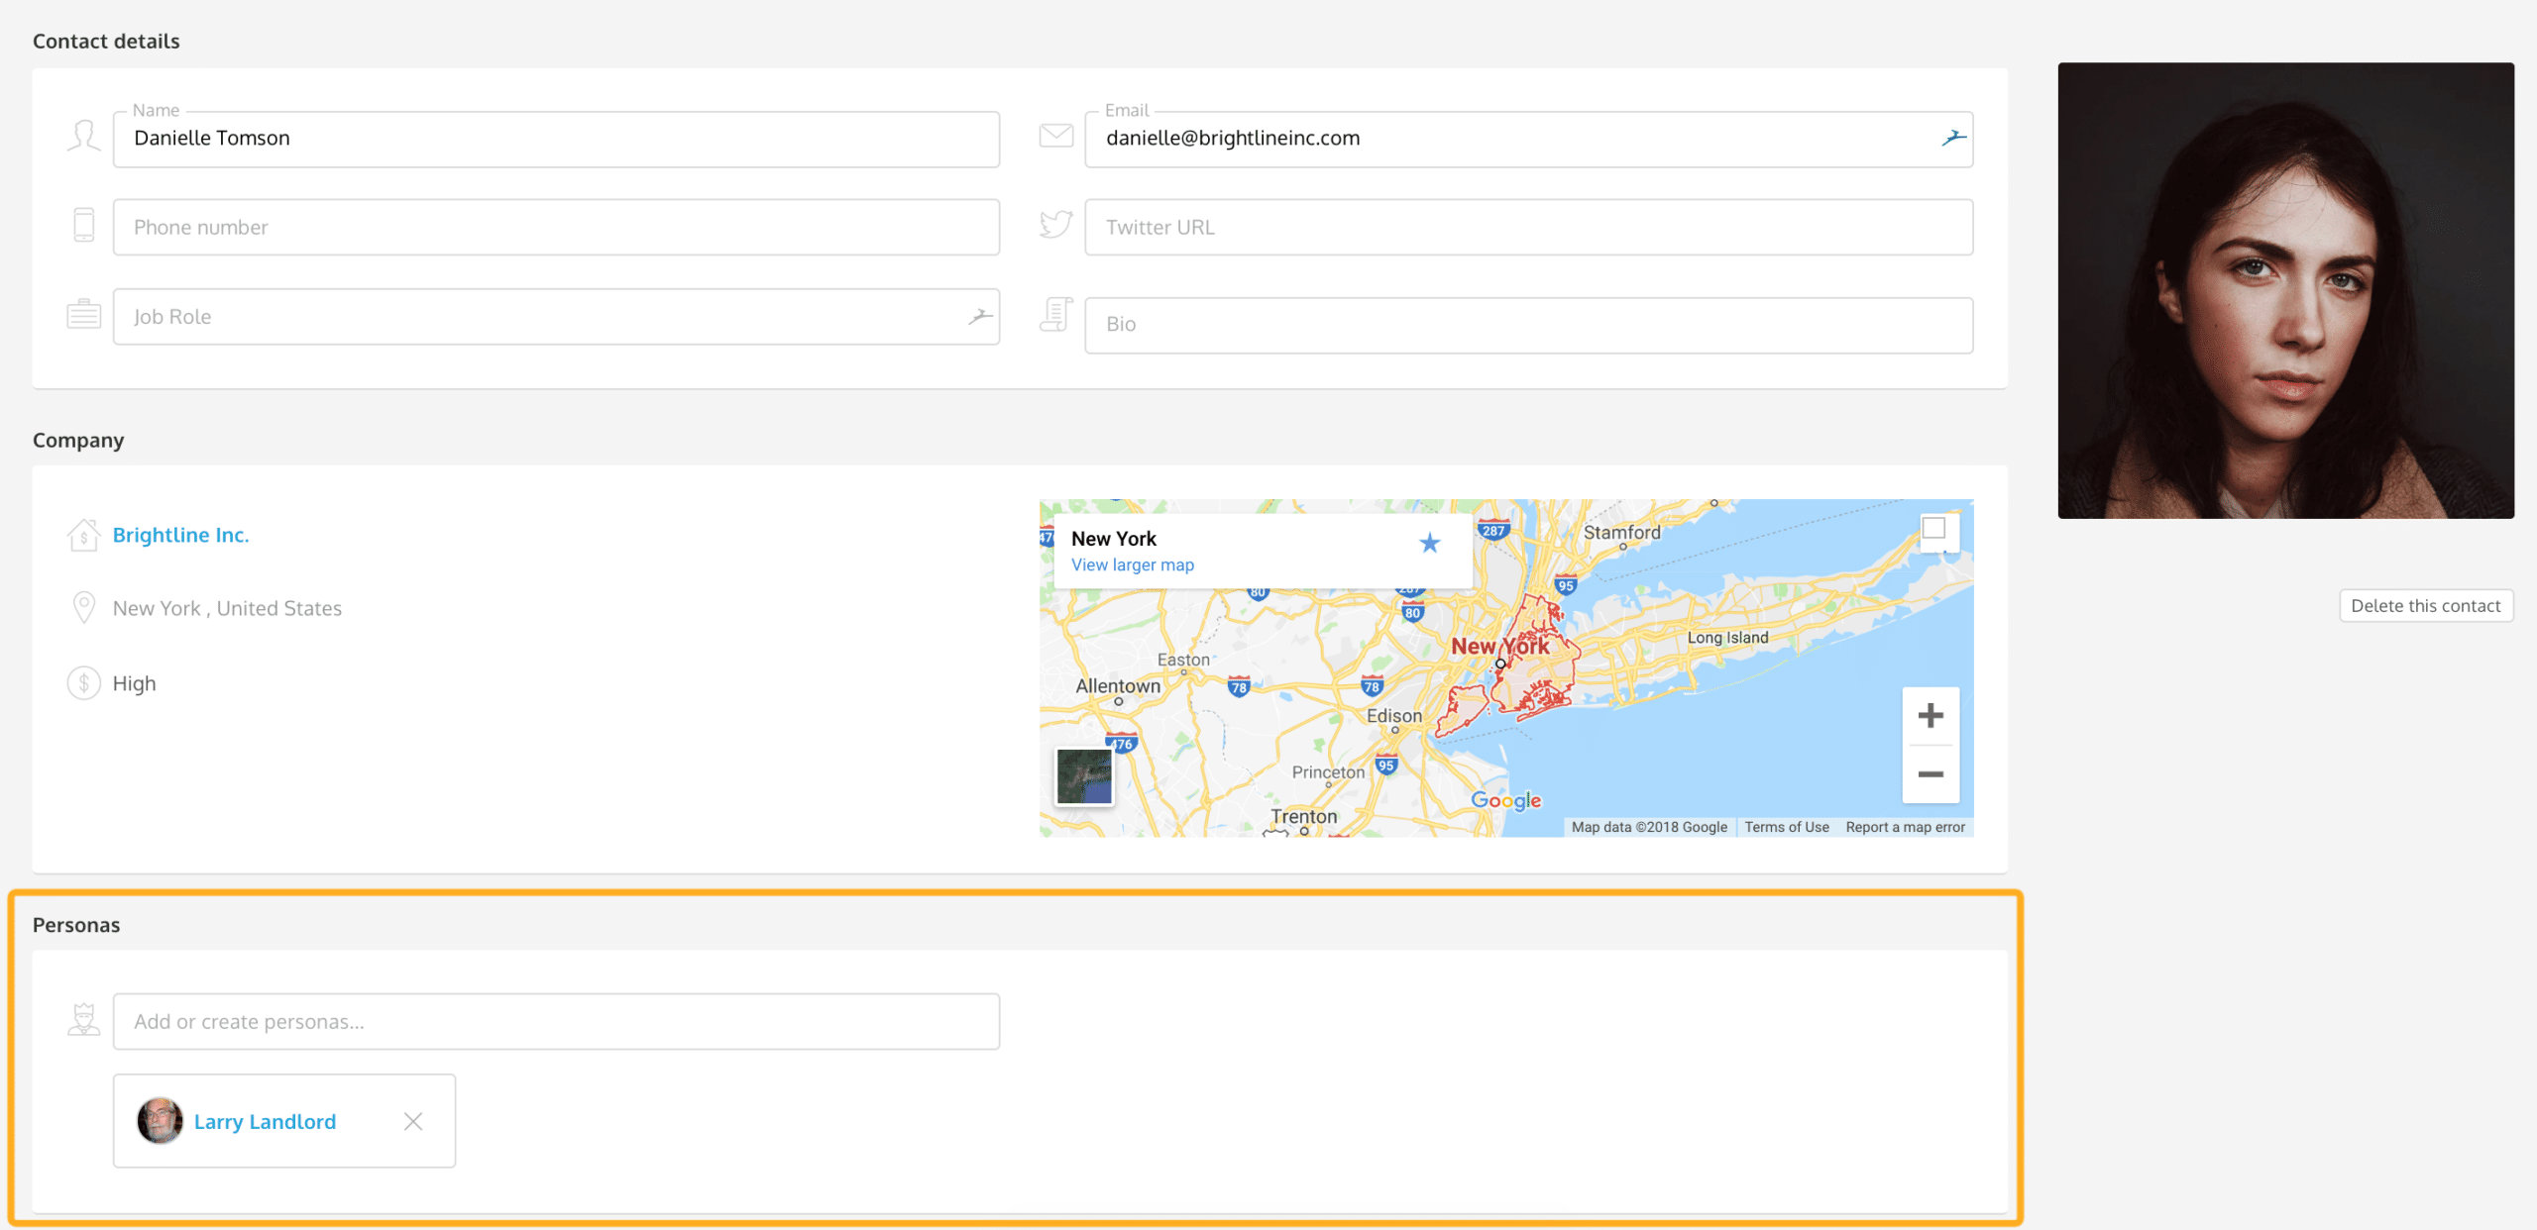Remove Larry Landlord persona with X button

coord(414,1118)
